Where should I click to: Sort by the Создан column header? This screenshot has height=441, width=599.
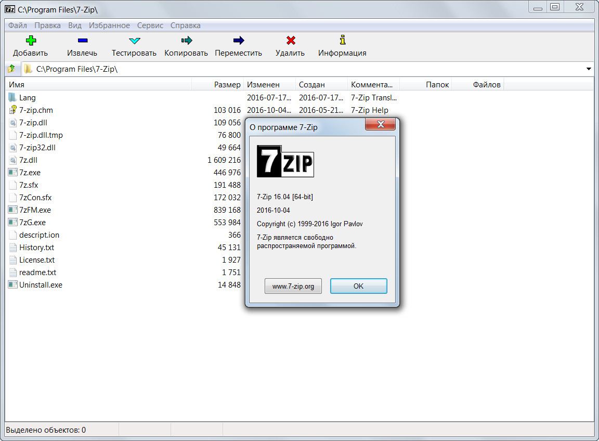321,84
